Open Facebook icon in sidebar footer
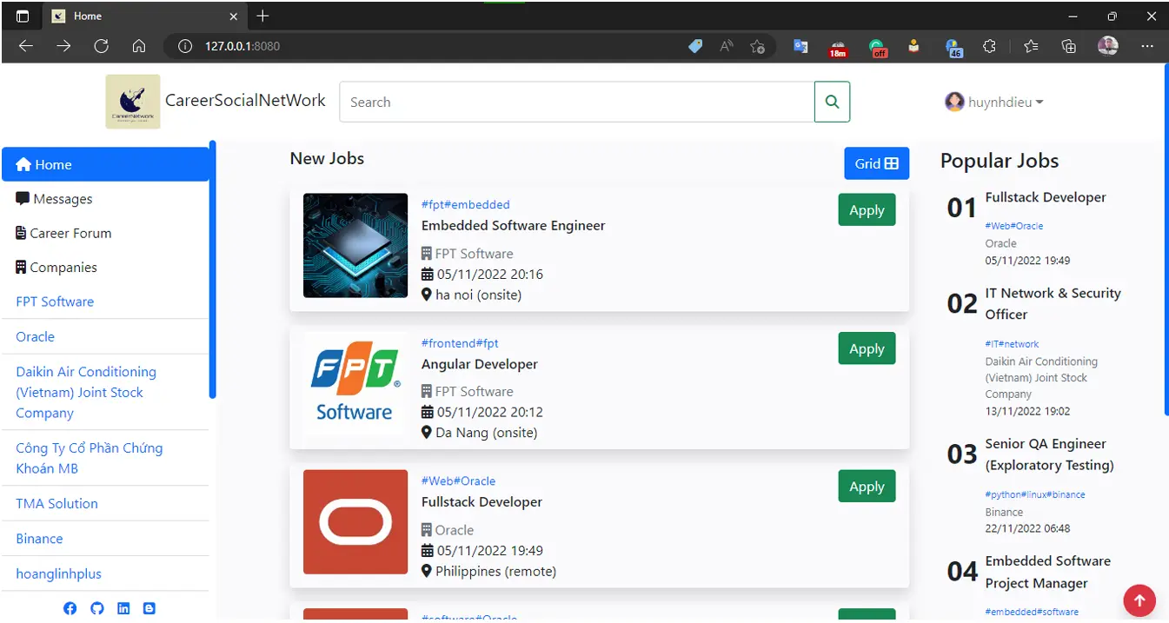Image resolution: width=1169 pixels, height=623 pixels. tap(70, 608)
